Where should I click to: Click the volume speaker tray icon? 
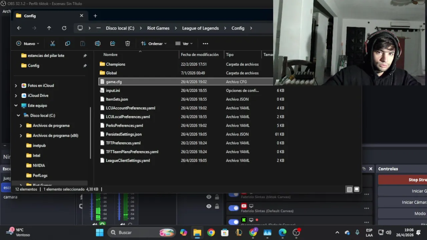click(388, 232)
